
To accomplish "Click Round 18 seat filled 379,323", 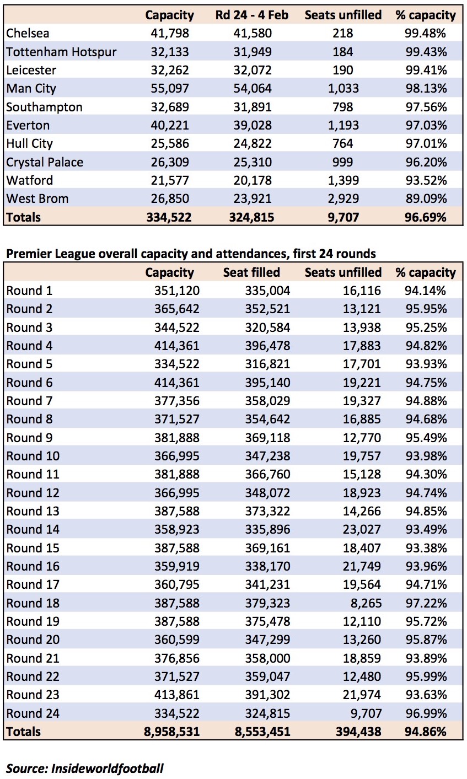I will coord(267,603).
